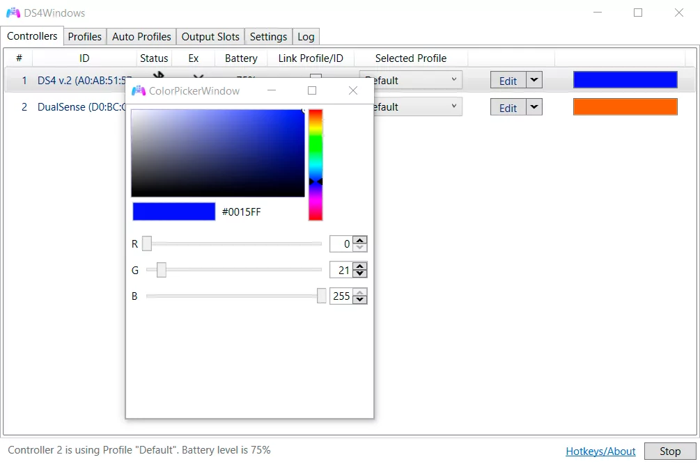Open the Auto Profiles tab
This screenshot has width=700, height=464.
pyautogui.click(x=141, y=37)
